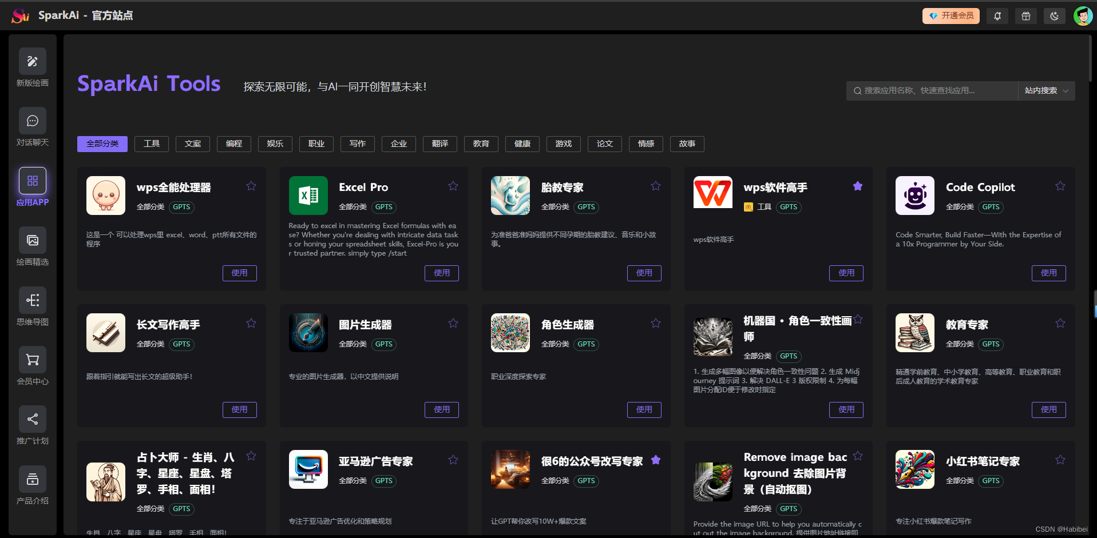Open the user avatar menu

(1083, 16)
